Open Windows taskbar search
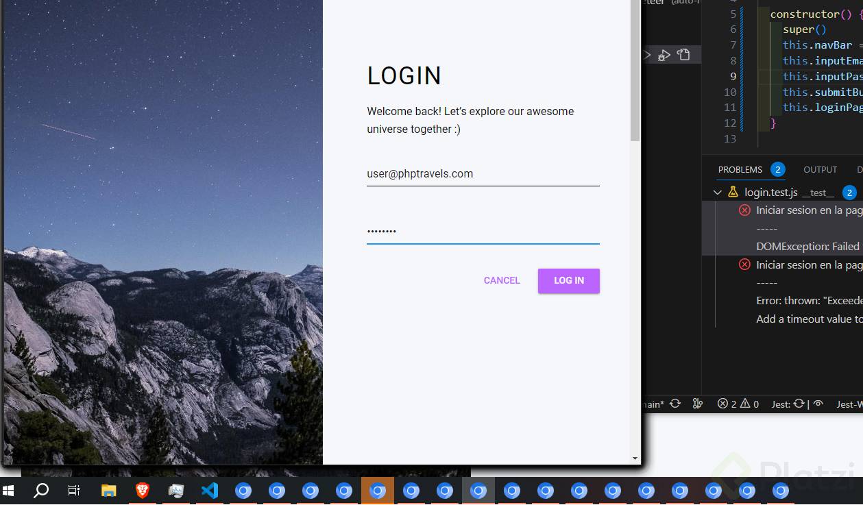 point(41,491)
